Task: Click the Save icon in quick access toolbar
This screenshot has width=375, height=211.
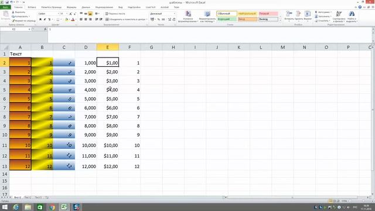Action: pos(6,2)
